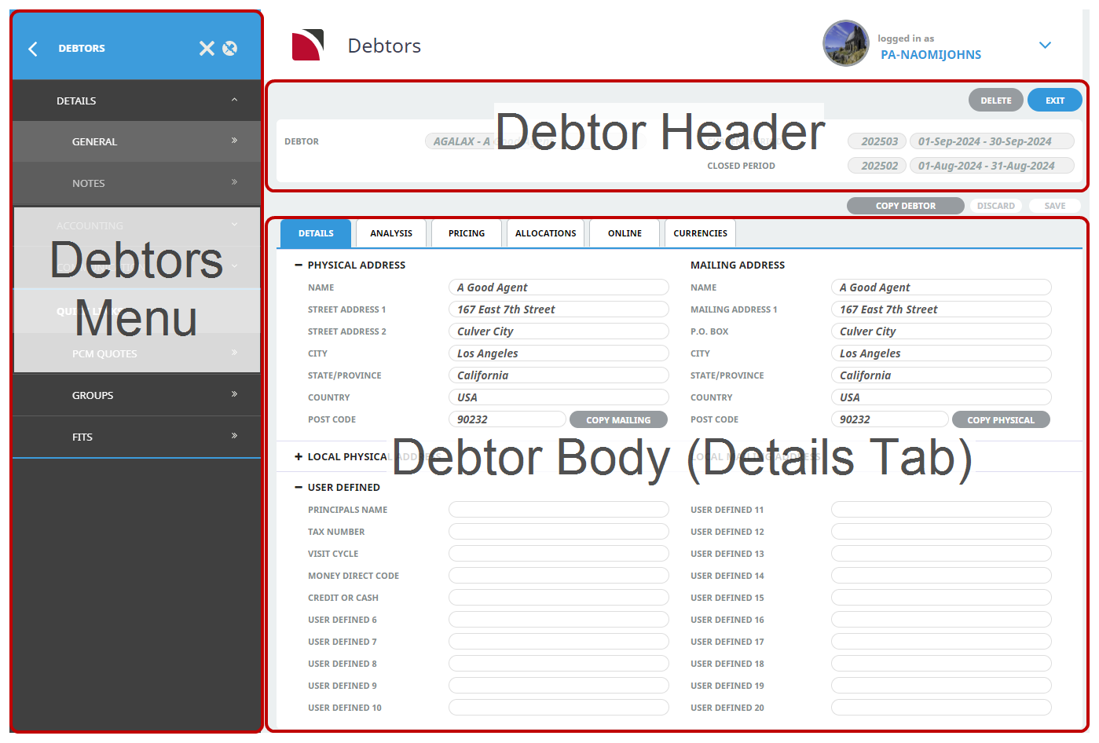Click the red application logo
The width and height of the screenshot is (1099, 743).
(x=308, y=46)
